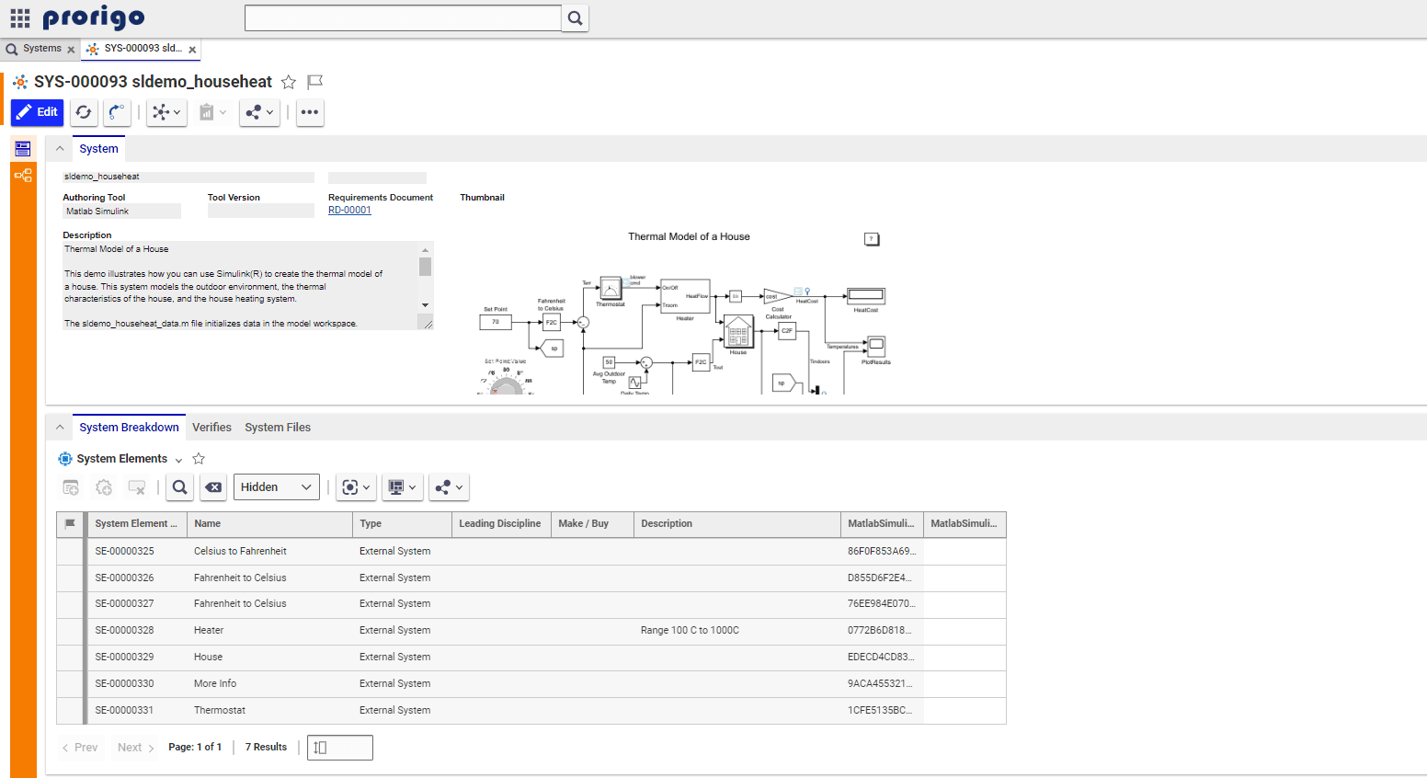
Task: Click the Authoring Tool field Matlab Simulink
Action: (121, 212)
